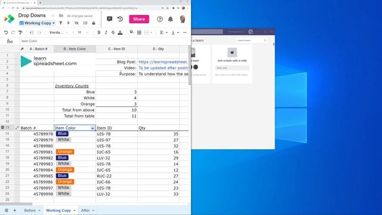Image resolution: width=382 pixels, height=215 pixels.
Task: Switch to the Before sheet tab
Action: click(x=30, y=210)
